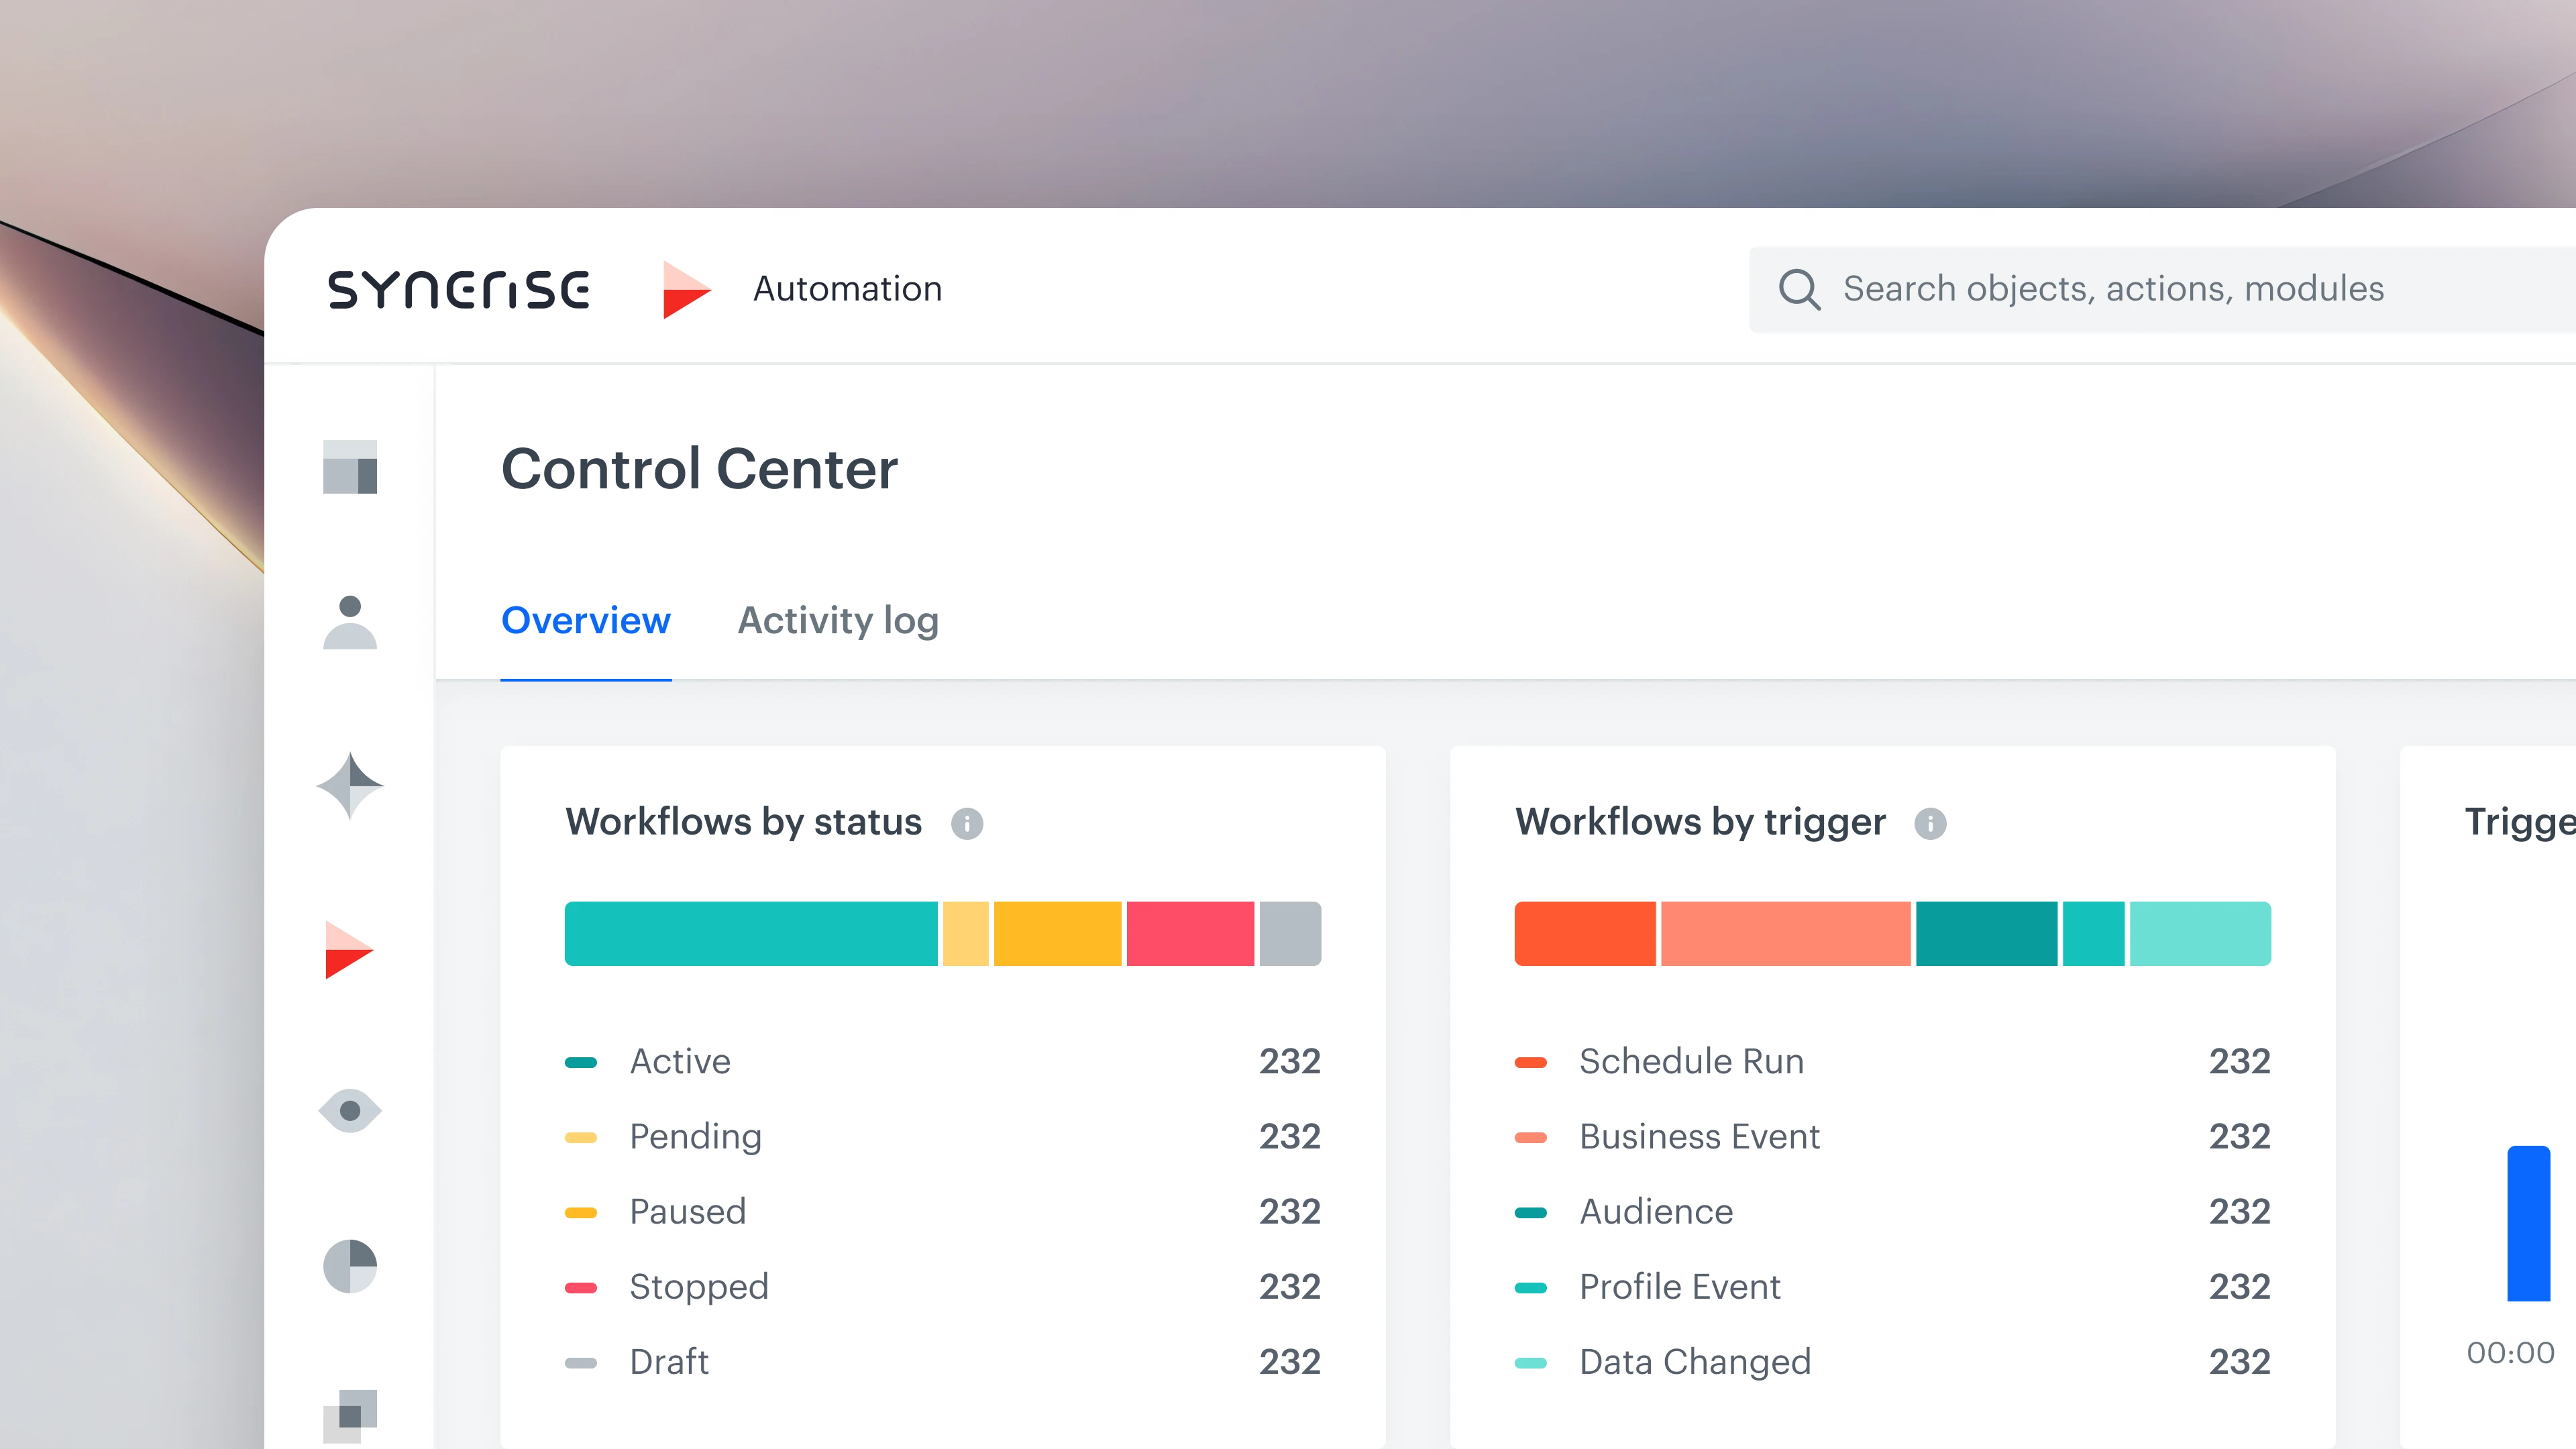2576x1449 pixels.
Task: Click the narrow teal Profile Event segment
Action: pos(2093,934)
